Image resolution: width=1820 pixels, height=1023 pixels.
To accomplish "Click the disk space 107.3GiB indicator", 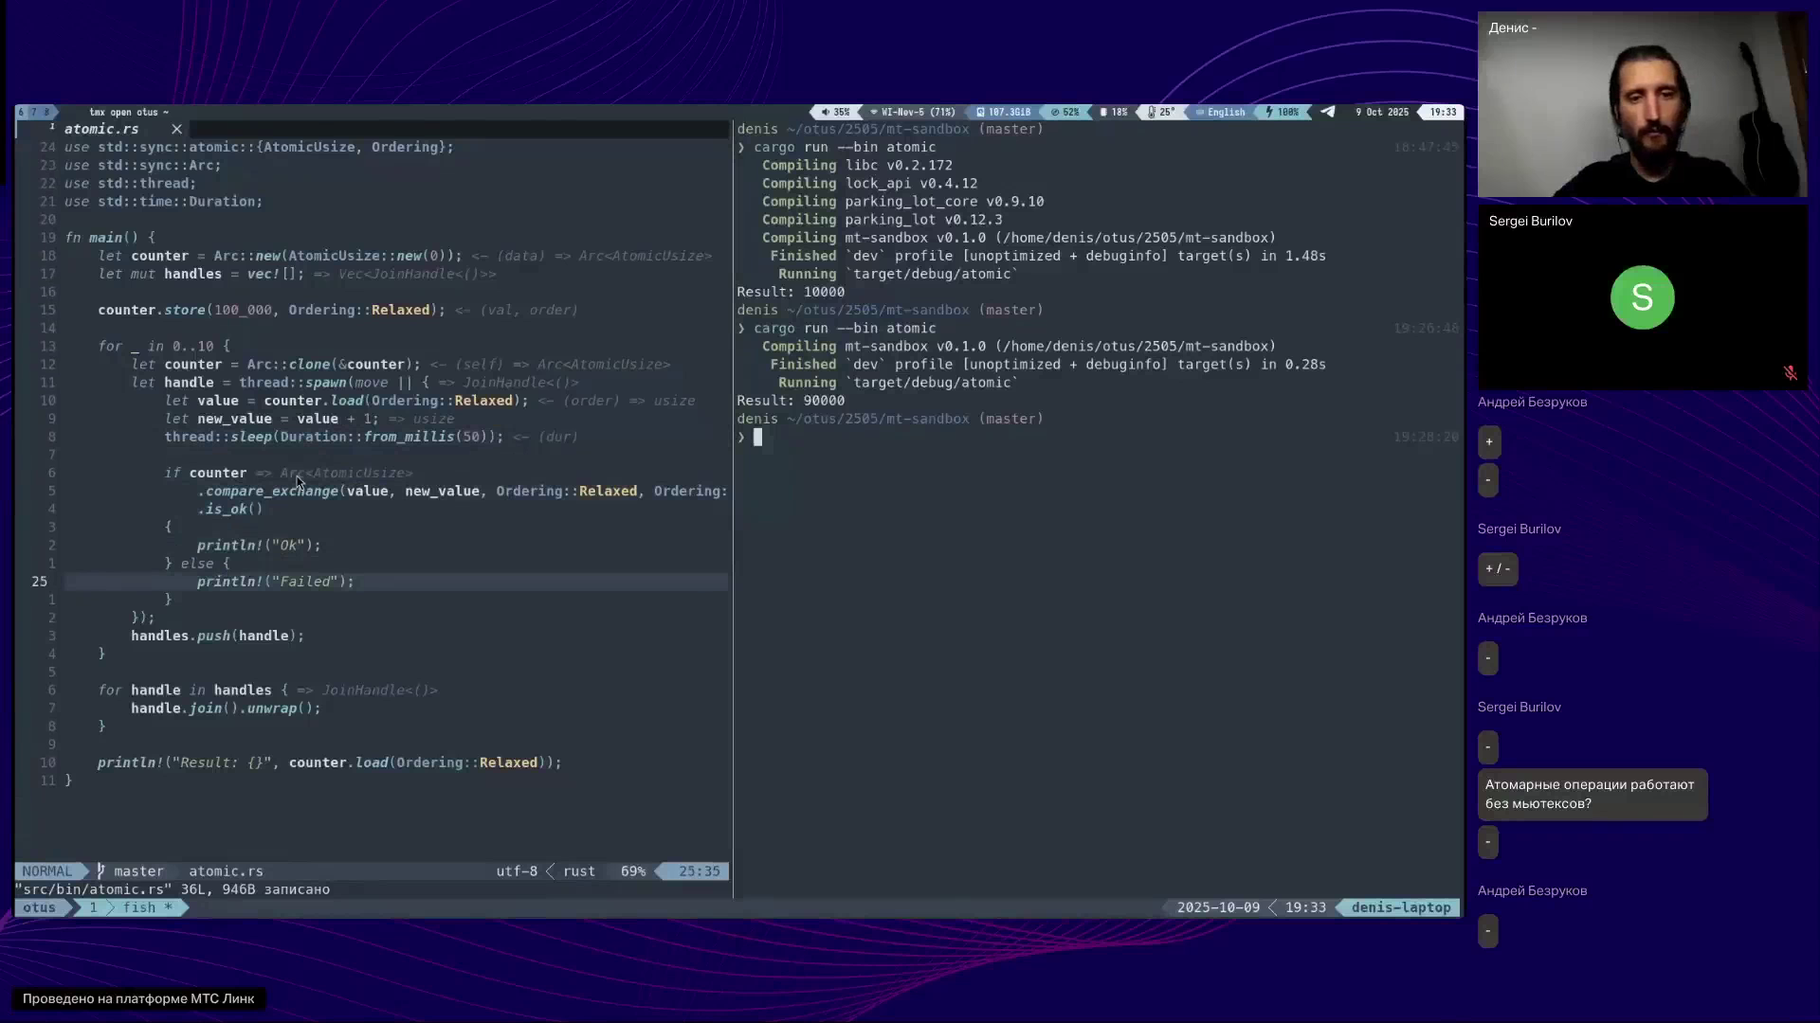I will [x=1003, y=112].
